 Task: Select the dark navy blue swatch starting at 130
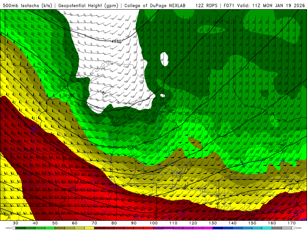218,228
